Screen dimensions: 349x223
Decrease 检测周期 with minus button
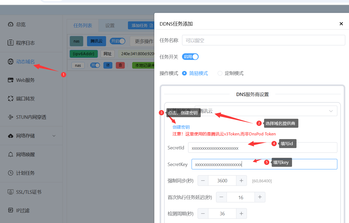tap(203, 213)
